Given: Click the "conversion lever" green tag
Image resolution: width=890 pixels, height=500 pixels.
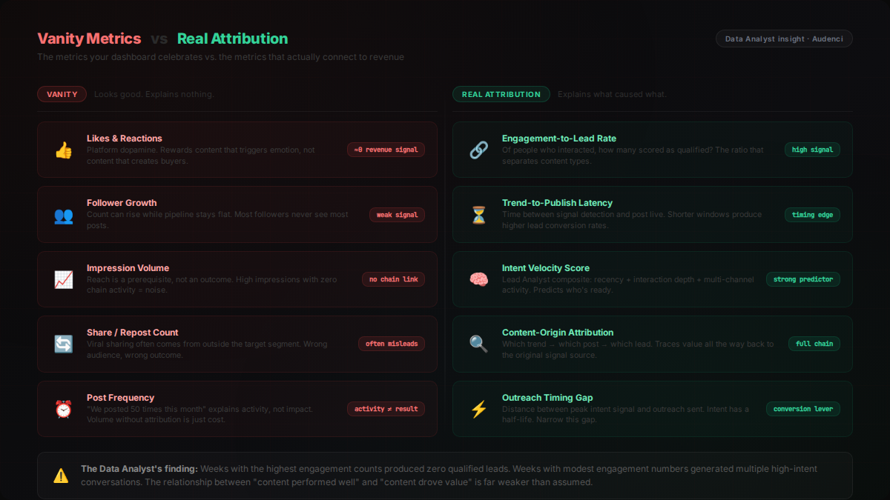Looking at the screenshot, I should [x=802, y=409].
